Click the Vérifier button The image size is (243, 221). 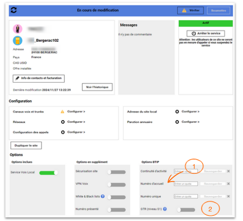(191, 11)
